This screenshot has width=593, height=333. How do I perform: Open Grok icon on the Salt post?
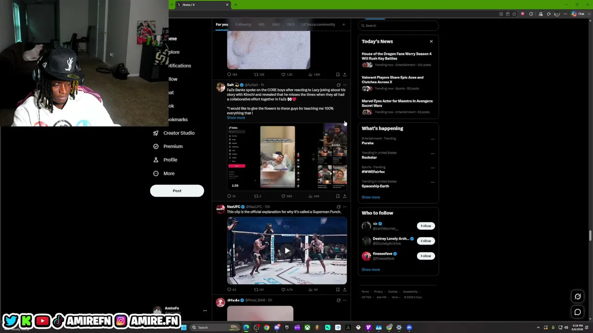(338, 85)
